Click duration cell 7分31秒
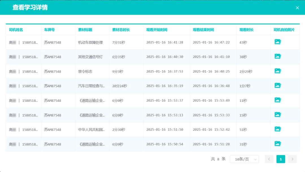Viewport: 305px width, 172px height. click(119, 42)
